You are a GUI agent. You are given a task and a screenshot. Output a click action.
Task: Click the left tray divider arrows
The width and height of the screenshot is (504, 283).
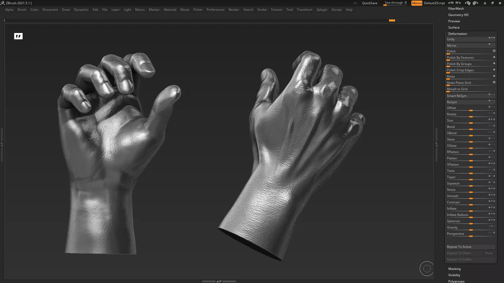[2, 144]
